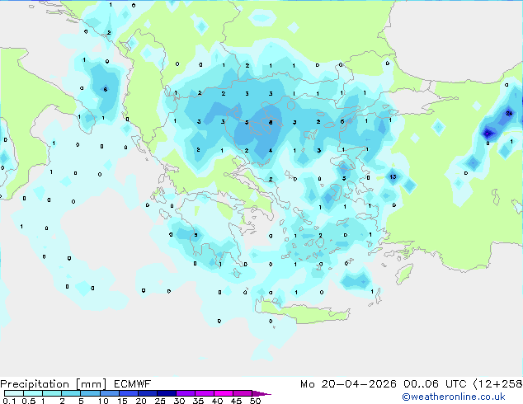The width and height of the screenshot is (523, 404).
Task: Click the 0.1–0.5 mm legend color swatch
Action: (14, 393)
